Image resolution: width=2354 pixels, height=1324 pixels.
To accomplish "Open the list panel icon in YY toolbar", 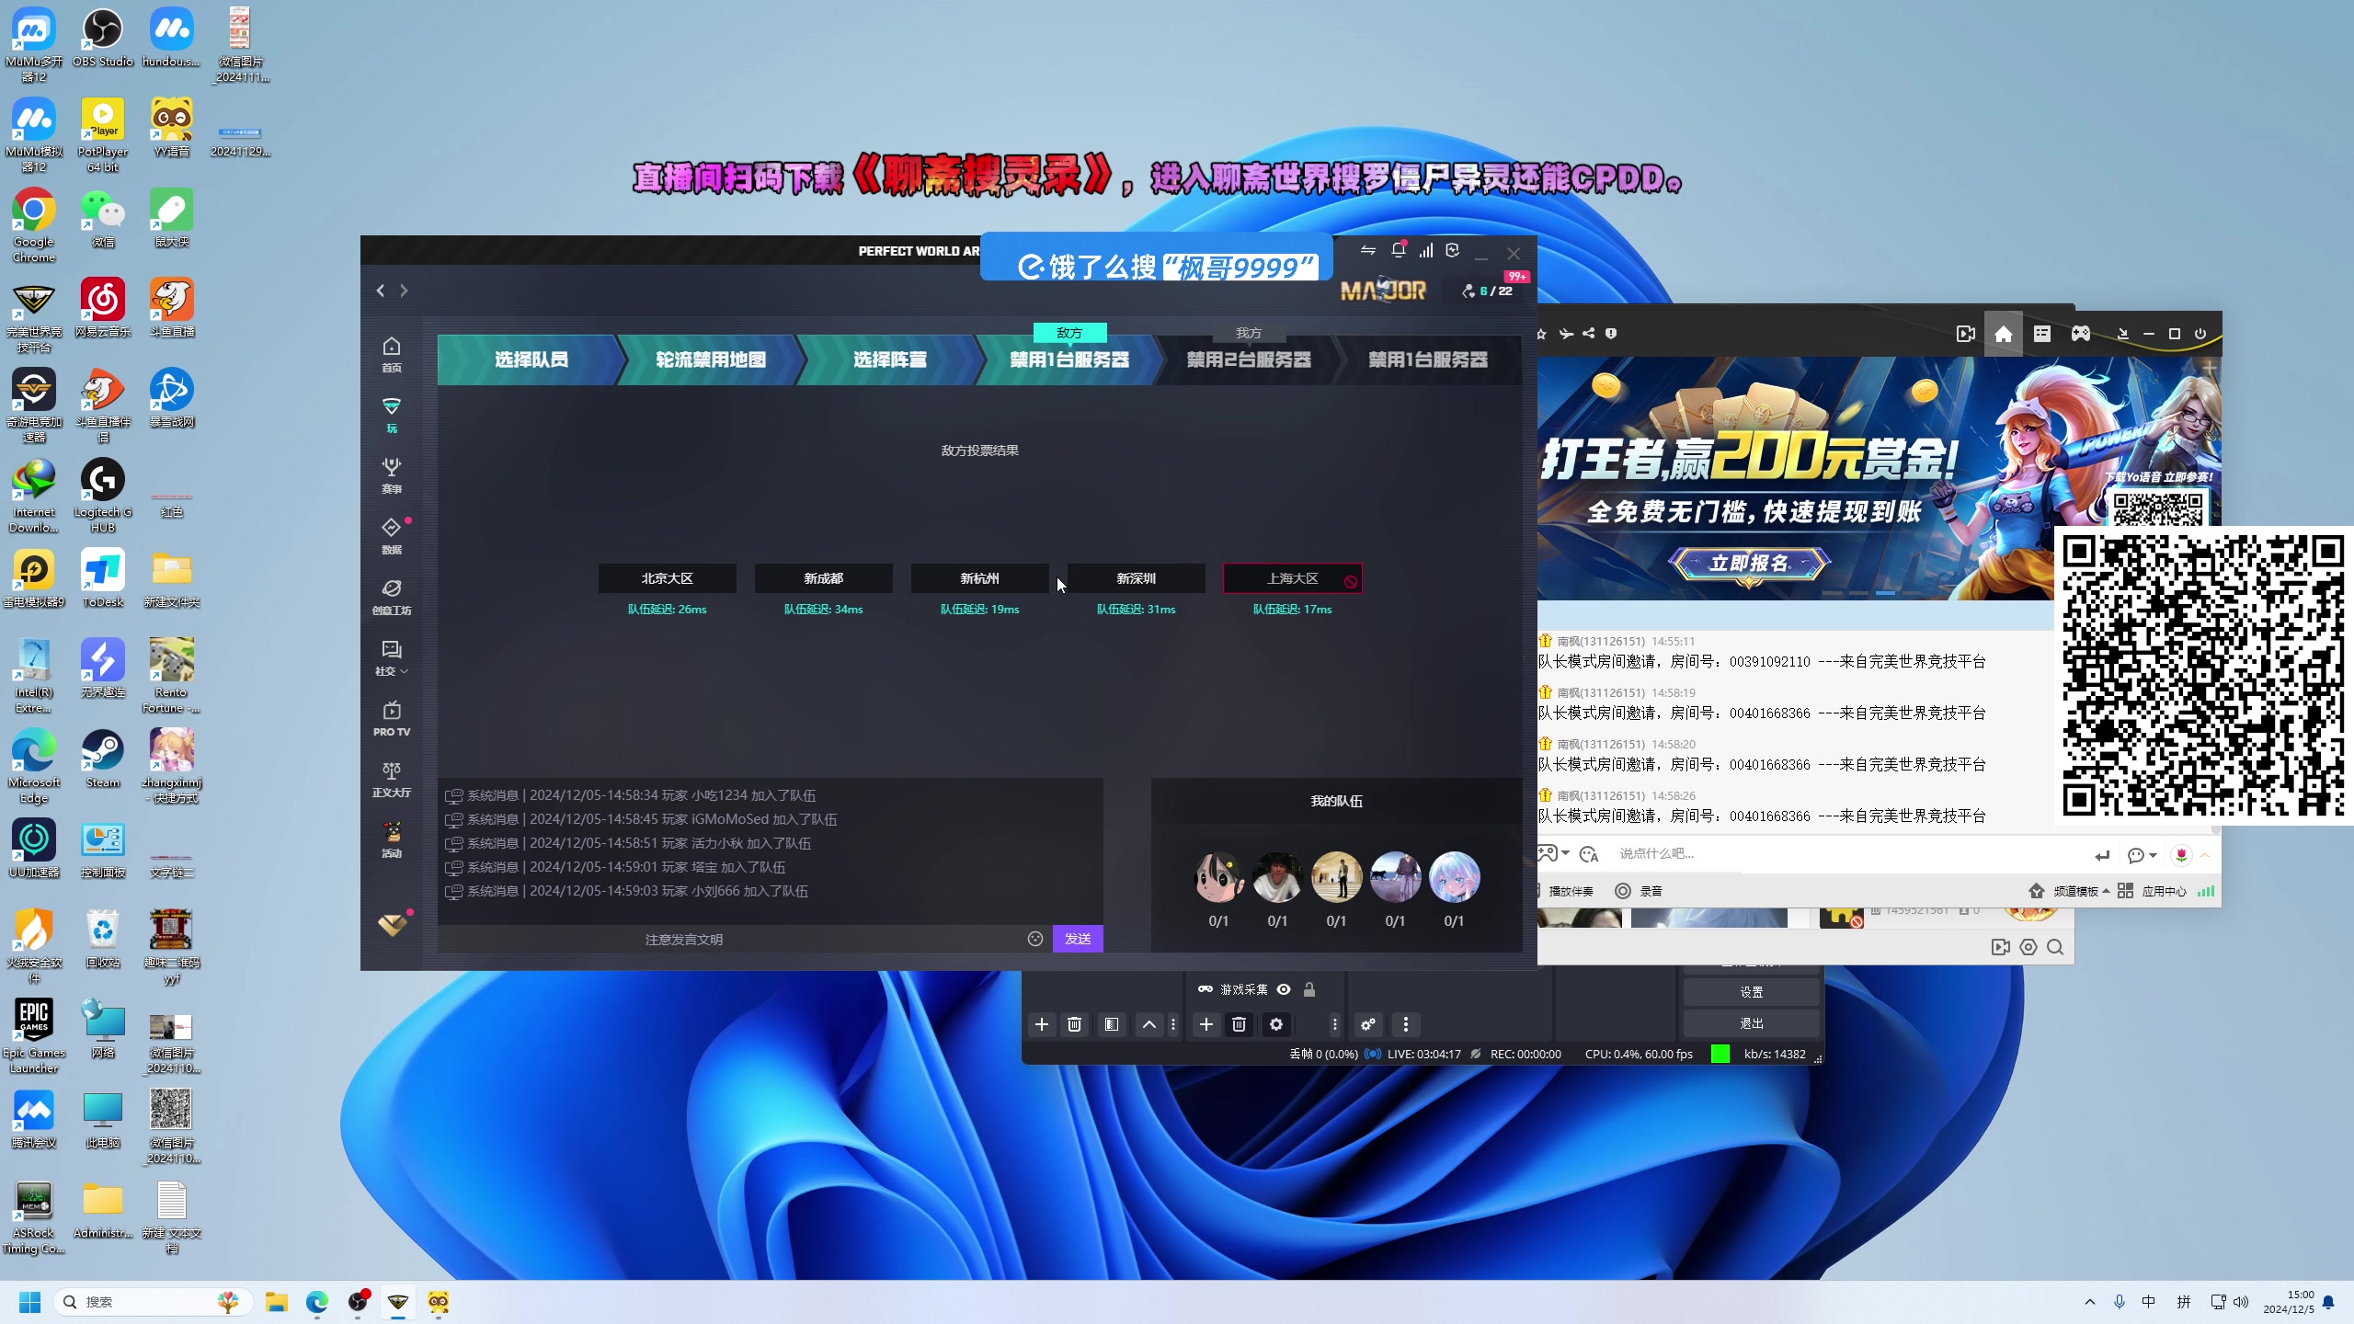I will 2041,334.
